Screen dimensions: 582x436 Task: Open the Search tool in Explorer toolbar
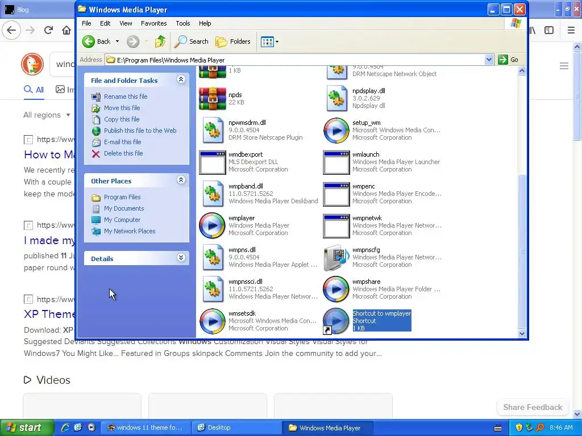192,41
